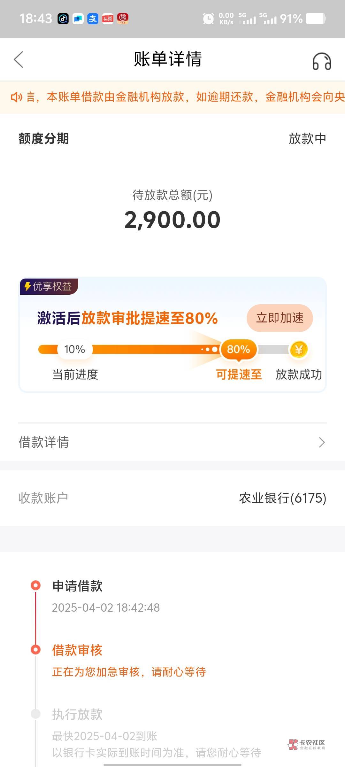Tap the Alipay status bar icon
Image resolution: width=345 pixels, height=767 pixels.
pyautogui.click(x=93, y=19)
